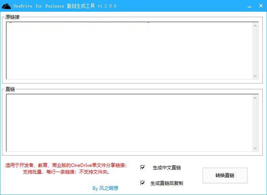Click the 直链 group label
The width and height of the screenshot is (267, 195).
[10, 89]
